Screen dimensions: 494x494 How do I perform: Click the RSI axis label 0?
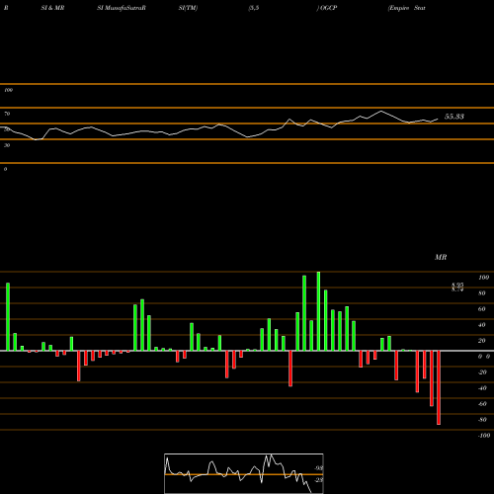tap(5, 169)
